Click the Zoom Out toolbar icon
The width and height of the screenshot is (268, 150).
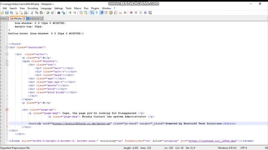tap(75, 13)
